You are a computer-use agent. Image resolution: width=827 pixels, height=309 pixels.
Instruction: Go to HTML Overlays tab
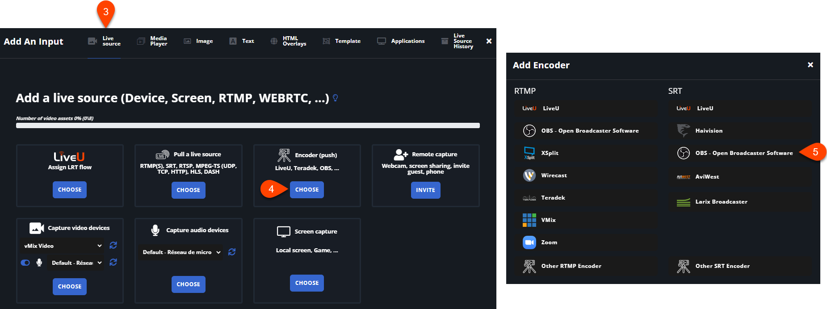[x=288, y=41]
